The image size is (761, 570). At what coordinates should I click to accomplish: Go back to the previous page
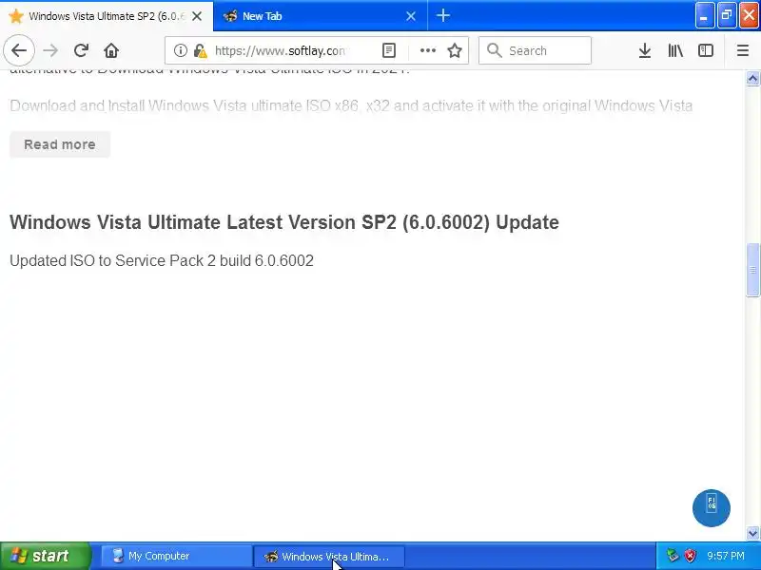[19, 50]
